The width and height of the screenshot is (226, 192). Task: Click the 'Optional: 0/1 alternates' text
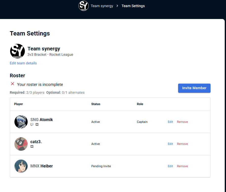pyautogui.click(x=65, y=92)
